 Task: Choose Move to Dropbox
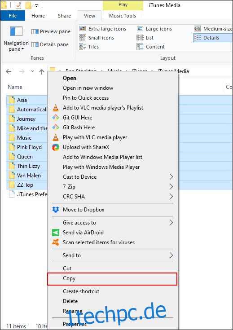tap(113, 210)
